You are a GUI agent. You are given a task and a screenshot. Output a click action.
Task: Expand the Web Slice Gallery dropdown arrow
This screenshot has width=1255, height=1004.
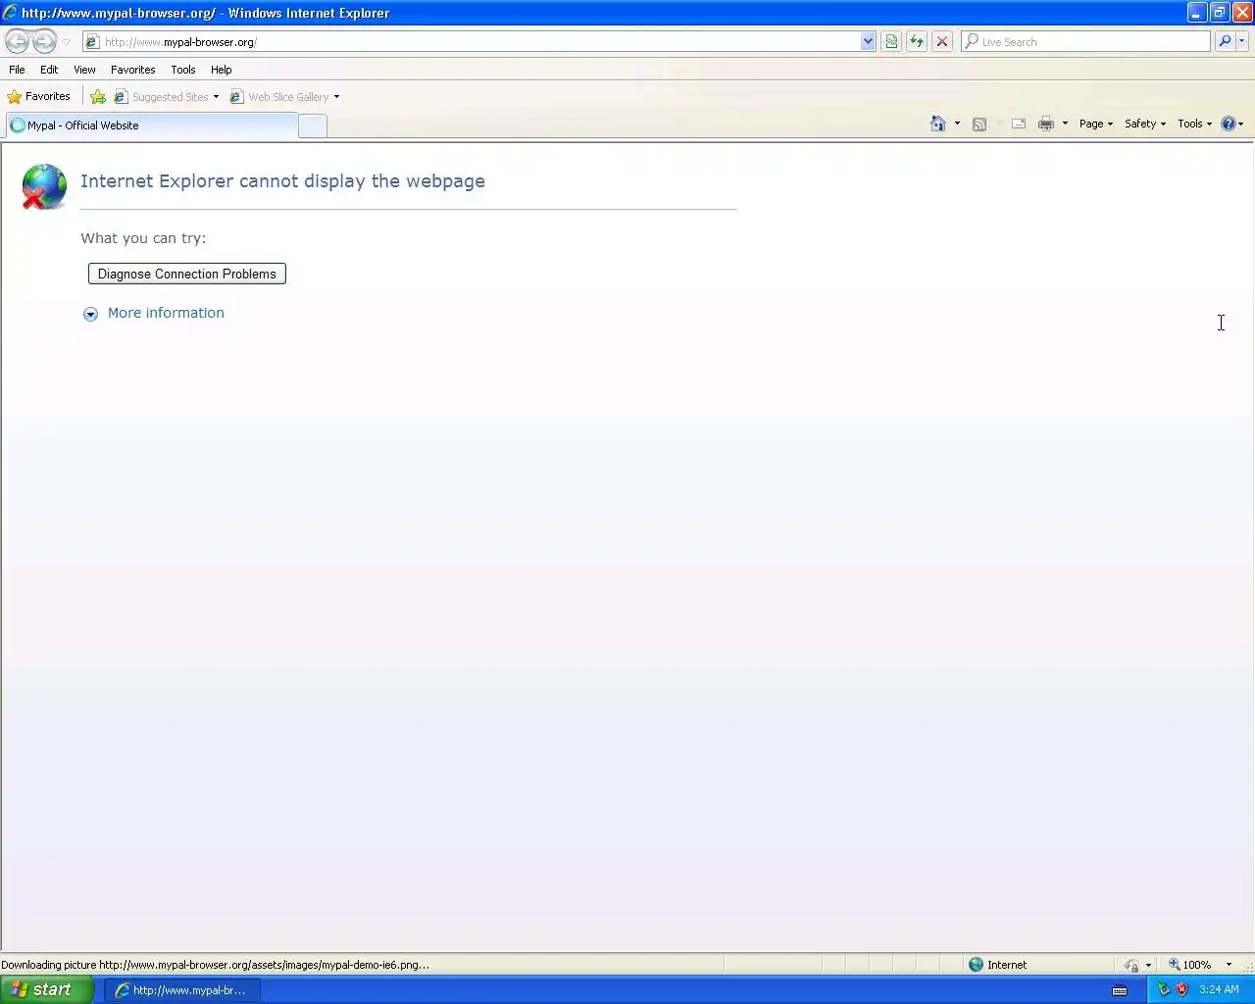336,97
